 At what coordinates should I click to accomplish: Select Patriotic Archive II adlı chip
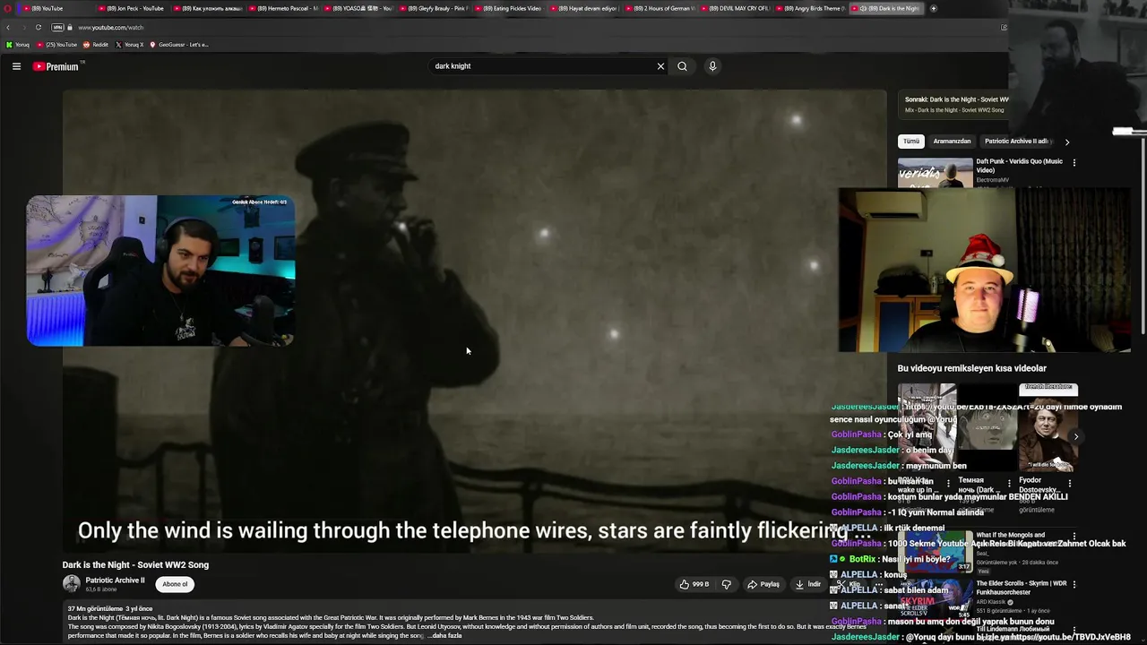click(1017, 142)
